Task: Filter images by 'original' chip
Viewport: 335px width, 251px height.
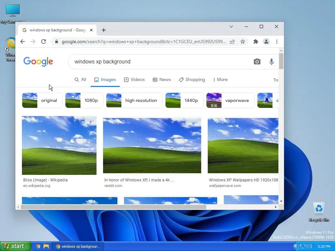Action: pyautogui.click(x=42, y=100)
